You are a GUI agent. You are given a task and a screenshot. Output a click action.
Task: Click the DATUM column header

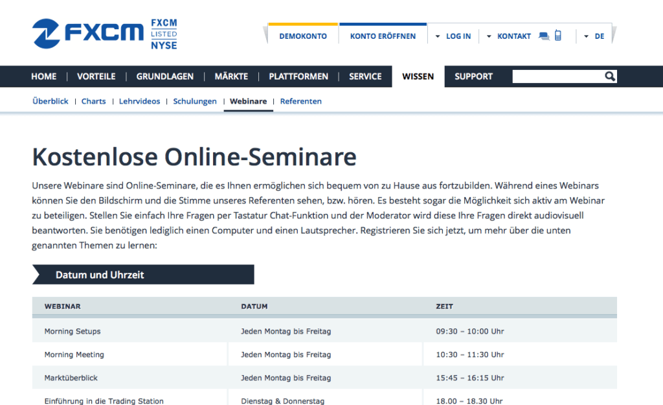point(254,307)
